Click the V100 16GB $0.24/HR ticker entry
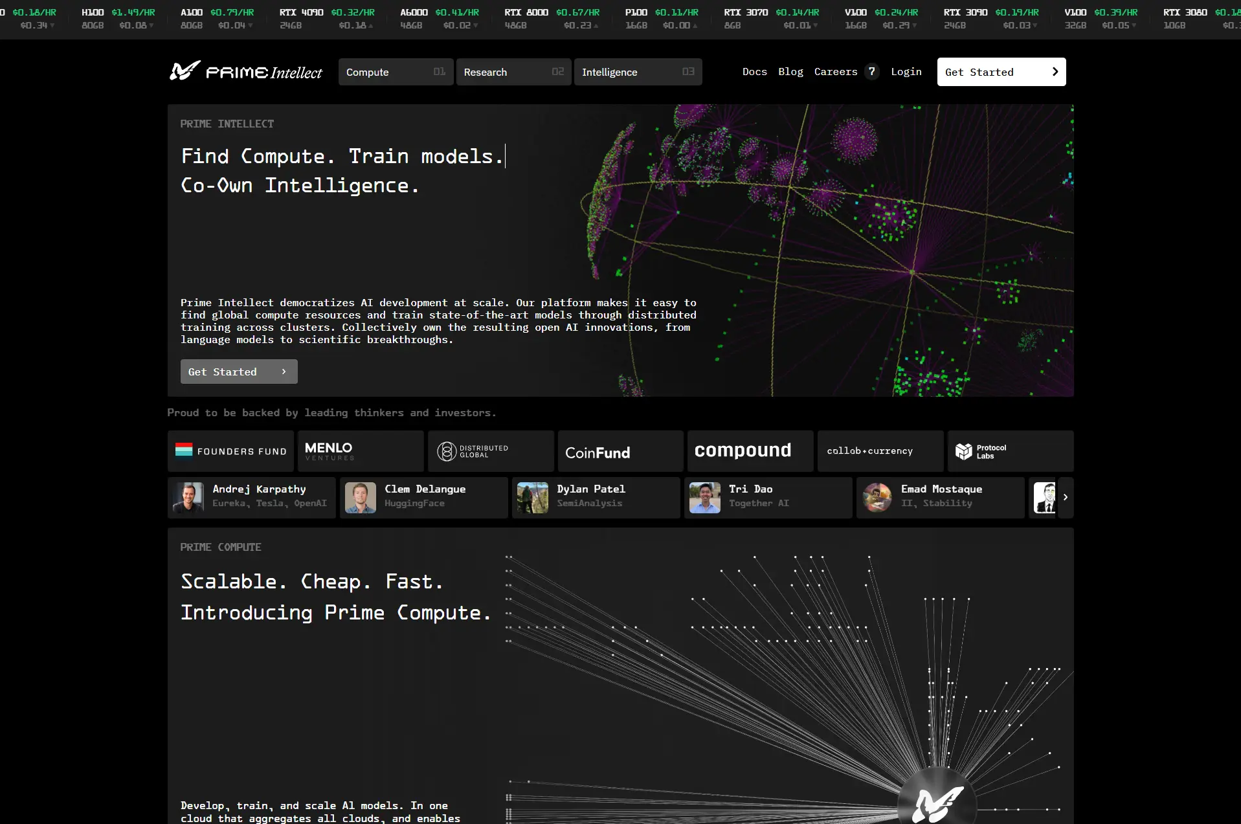 pos(881,19)
